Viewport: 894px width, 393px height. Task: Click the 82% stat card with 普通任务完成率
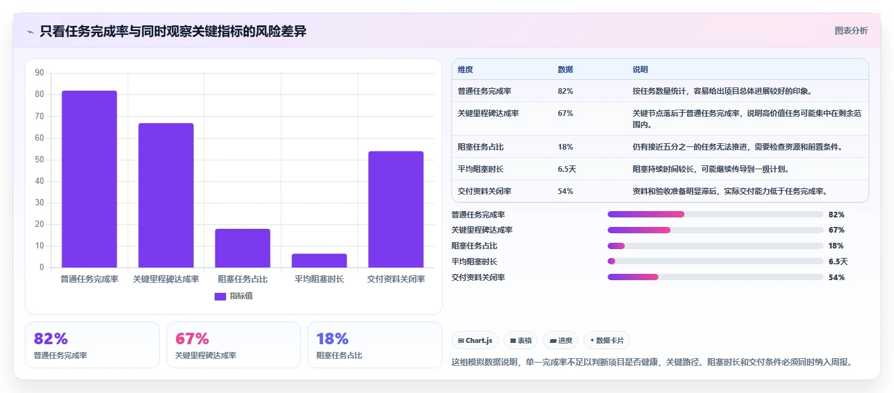tap(92, 345)
